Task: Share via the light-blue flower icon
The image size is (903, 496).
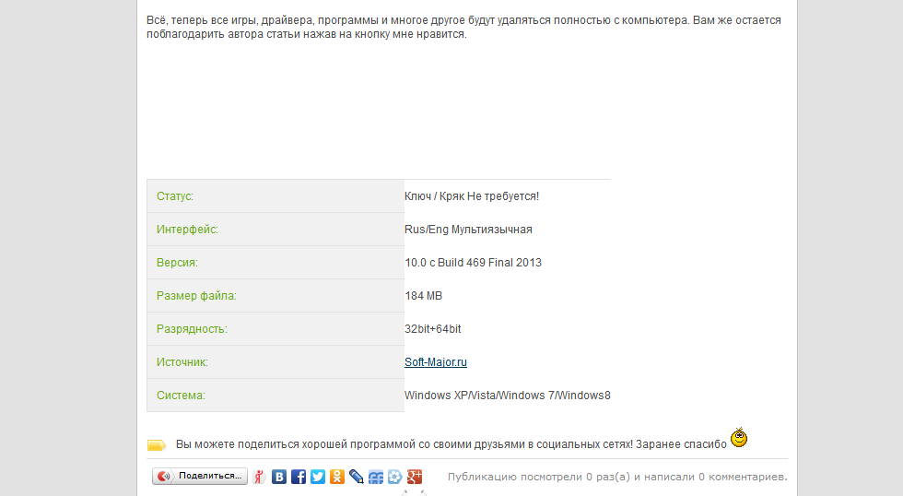Action: tap(394, 477)
